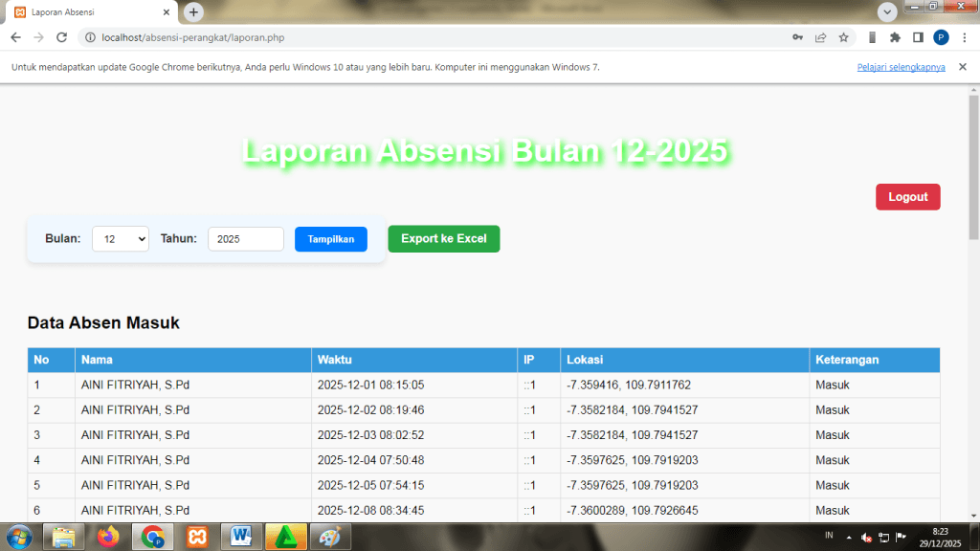Show hidden system tray icons
The height and width of the screenshot is (551, 980).
(x=849, y=538)
